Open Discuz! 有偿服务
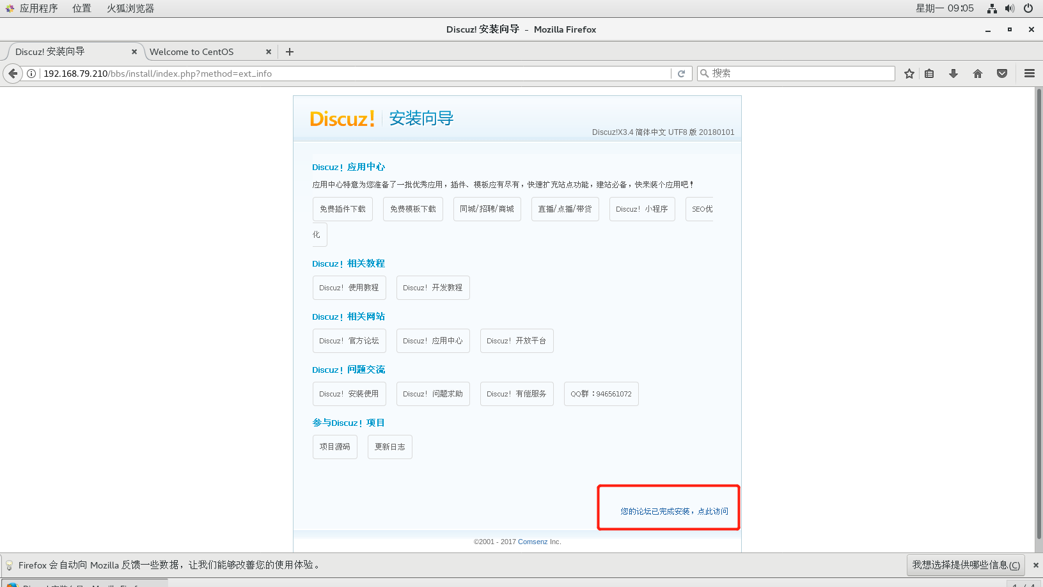 (x=517, y=394)
